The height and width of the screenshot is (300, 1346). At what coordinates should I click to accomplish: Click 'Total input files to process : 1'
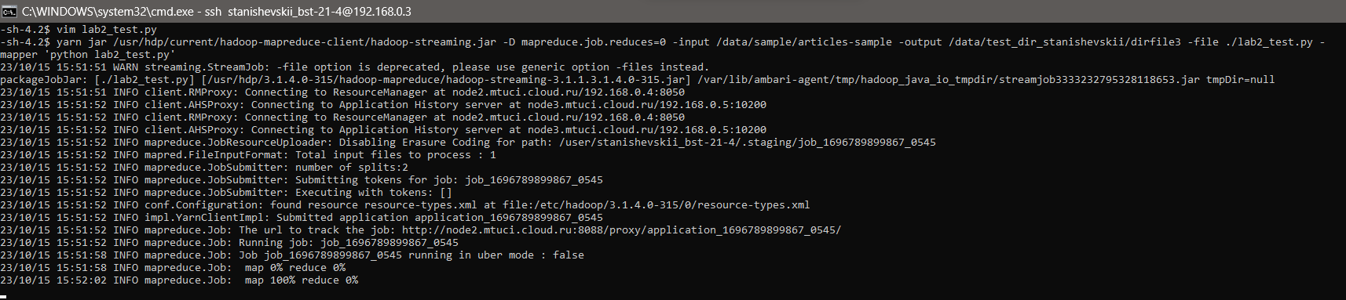tap(395, 155)
